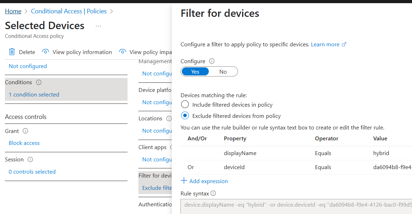Click Not configured under Device platforms
412x214 pixels.
tap(157, 102)
